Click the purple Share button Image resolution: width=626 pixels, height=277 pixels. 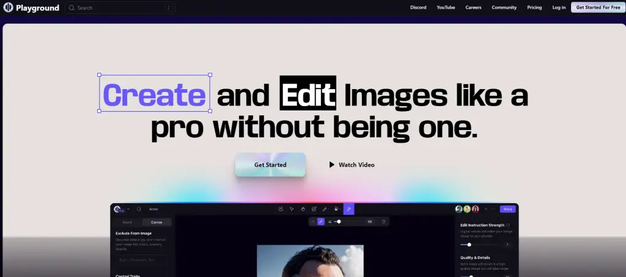(x=507, y=209)
